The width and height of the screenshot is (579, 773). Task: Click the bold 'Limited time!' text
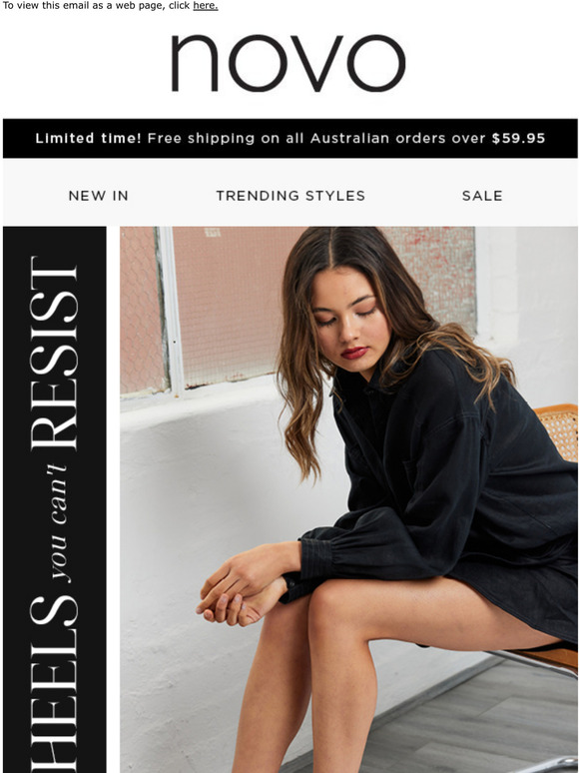[88, 138]
